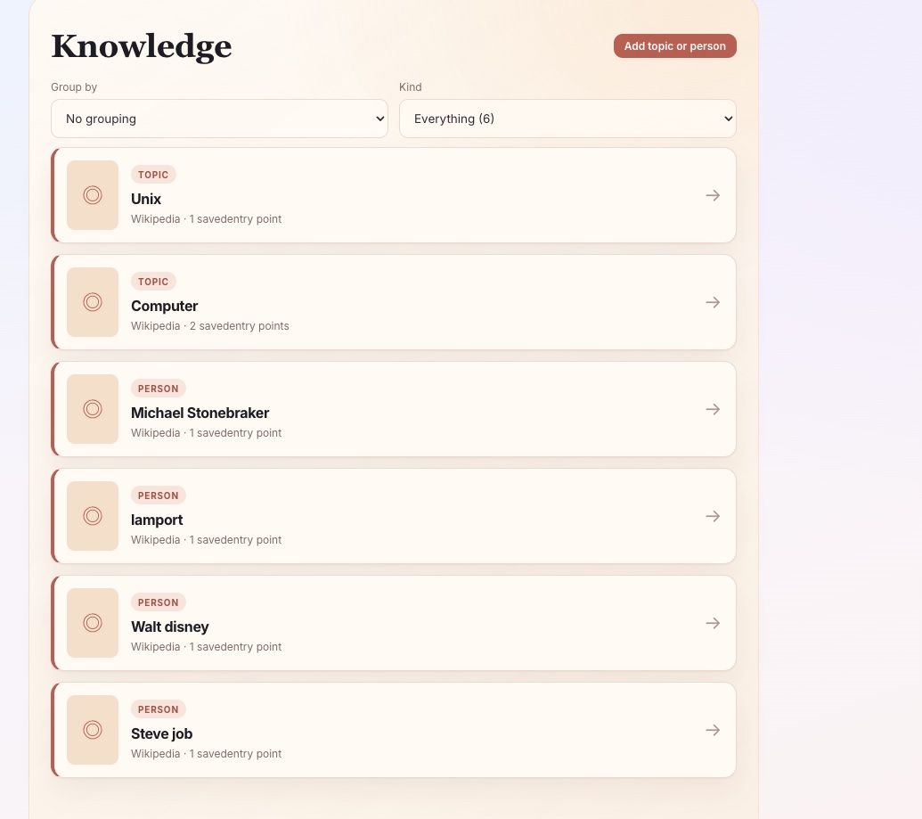Select the Walt disney title

[170, 627]
